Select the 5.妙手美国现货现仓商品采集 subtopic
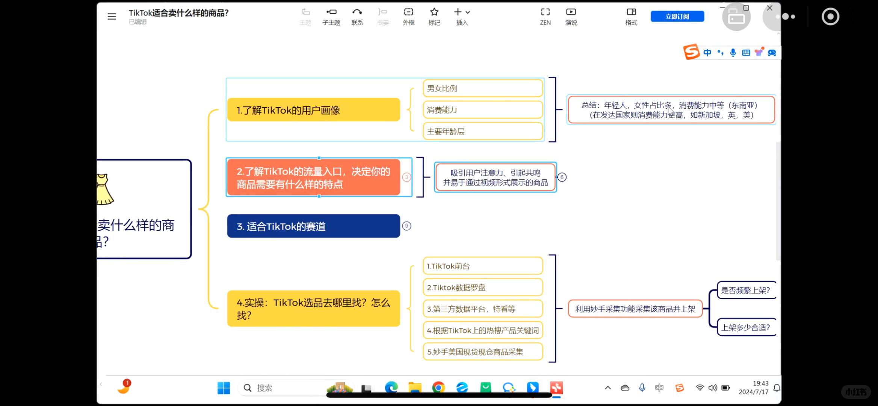Screen dimensions: 878x406 tap(483, 352)
